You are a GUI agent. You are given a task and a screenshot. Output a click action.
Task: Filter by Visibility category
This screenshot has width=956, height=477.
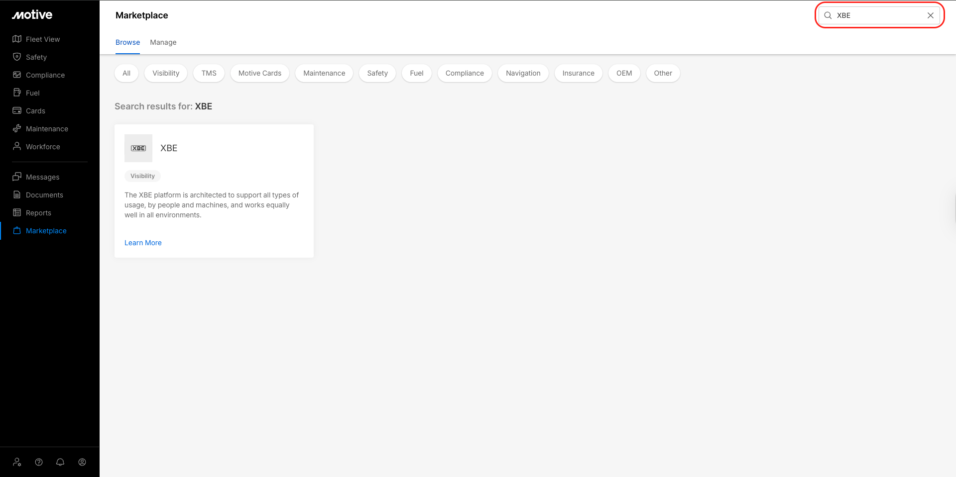tap(166, 73)
